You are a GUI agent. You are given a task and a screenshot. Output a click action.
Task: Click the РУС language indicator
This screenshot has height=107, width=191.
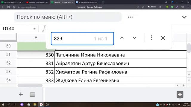[x=179, y=105]
